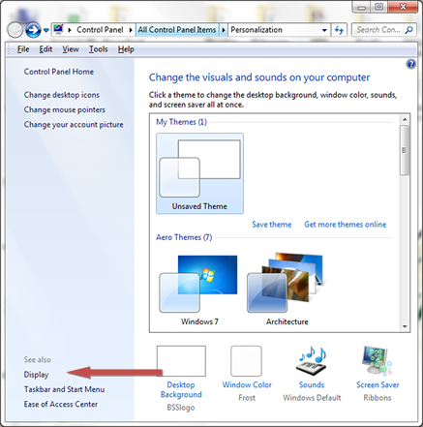Click the Forward navigation arrow button
The image size is (423, 427).
point(33,30)
